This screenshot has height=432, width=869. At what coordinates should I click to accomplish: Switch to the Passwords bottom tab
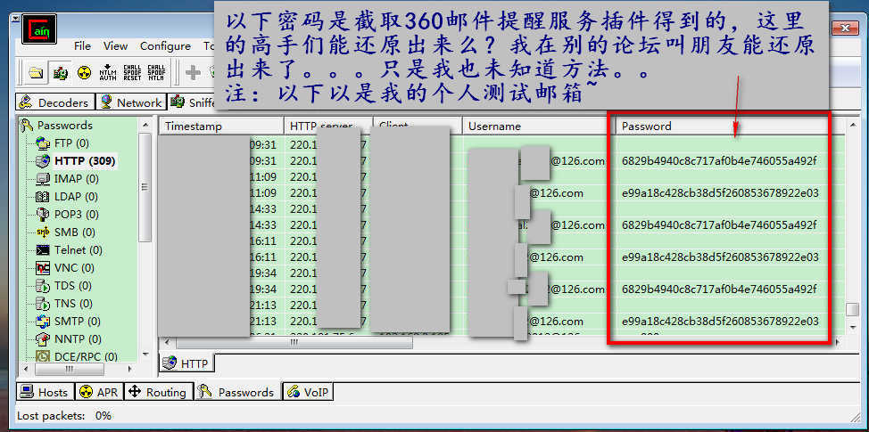point(237,392)
